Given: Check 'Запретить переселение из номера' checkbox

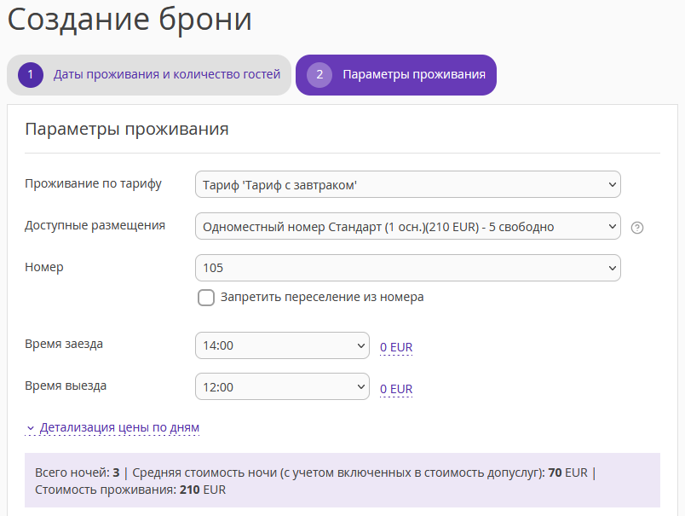Looking at the screenshot, I should [x=206, y=298].
